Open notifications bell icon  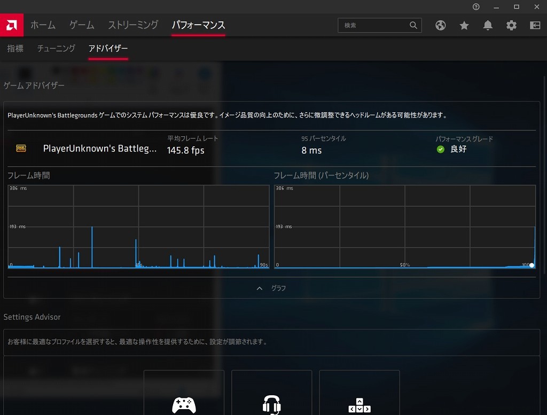point(488,25)
